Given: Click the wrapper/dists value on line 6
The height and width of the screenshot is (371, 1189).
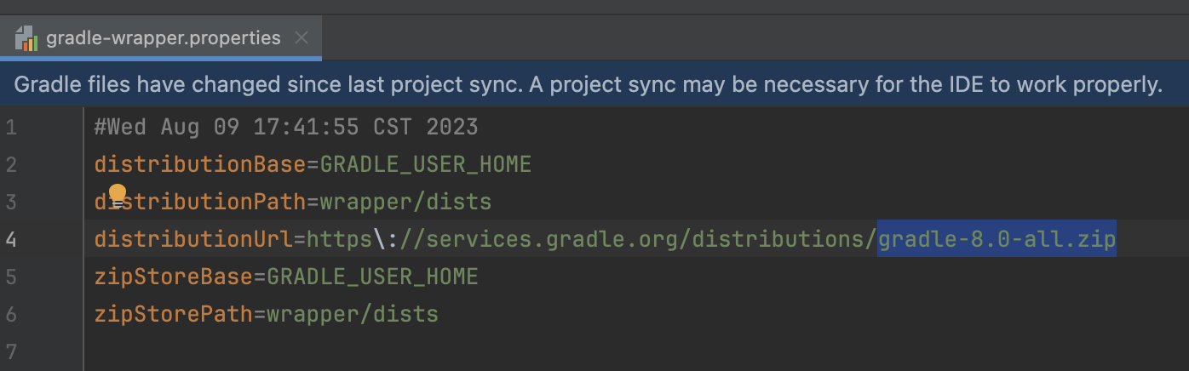Looking at the screenshot, I should tap(353, 314).
